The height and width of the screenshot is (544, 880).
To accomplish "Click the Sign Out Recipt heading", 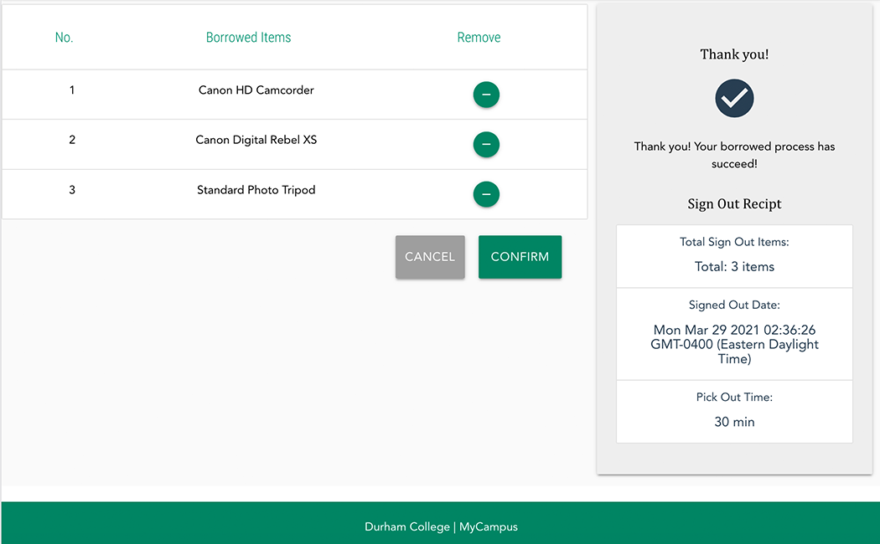I will [x=734, y=203].
